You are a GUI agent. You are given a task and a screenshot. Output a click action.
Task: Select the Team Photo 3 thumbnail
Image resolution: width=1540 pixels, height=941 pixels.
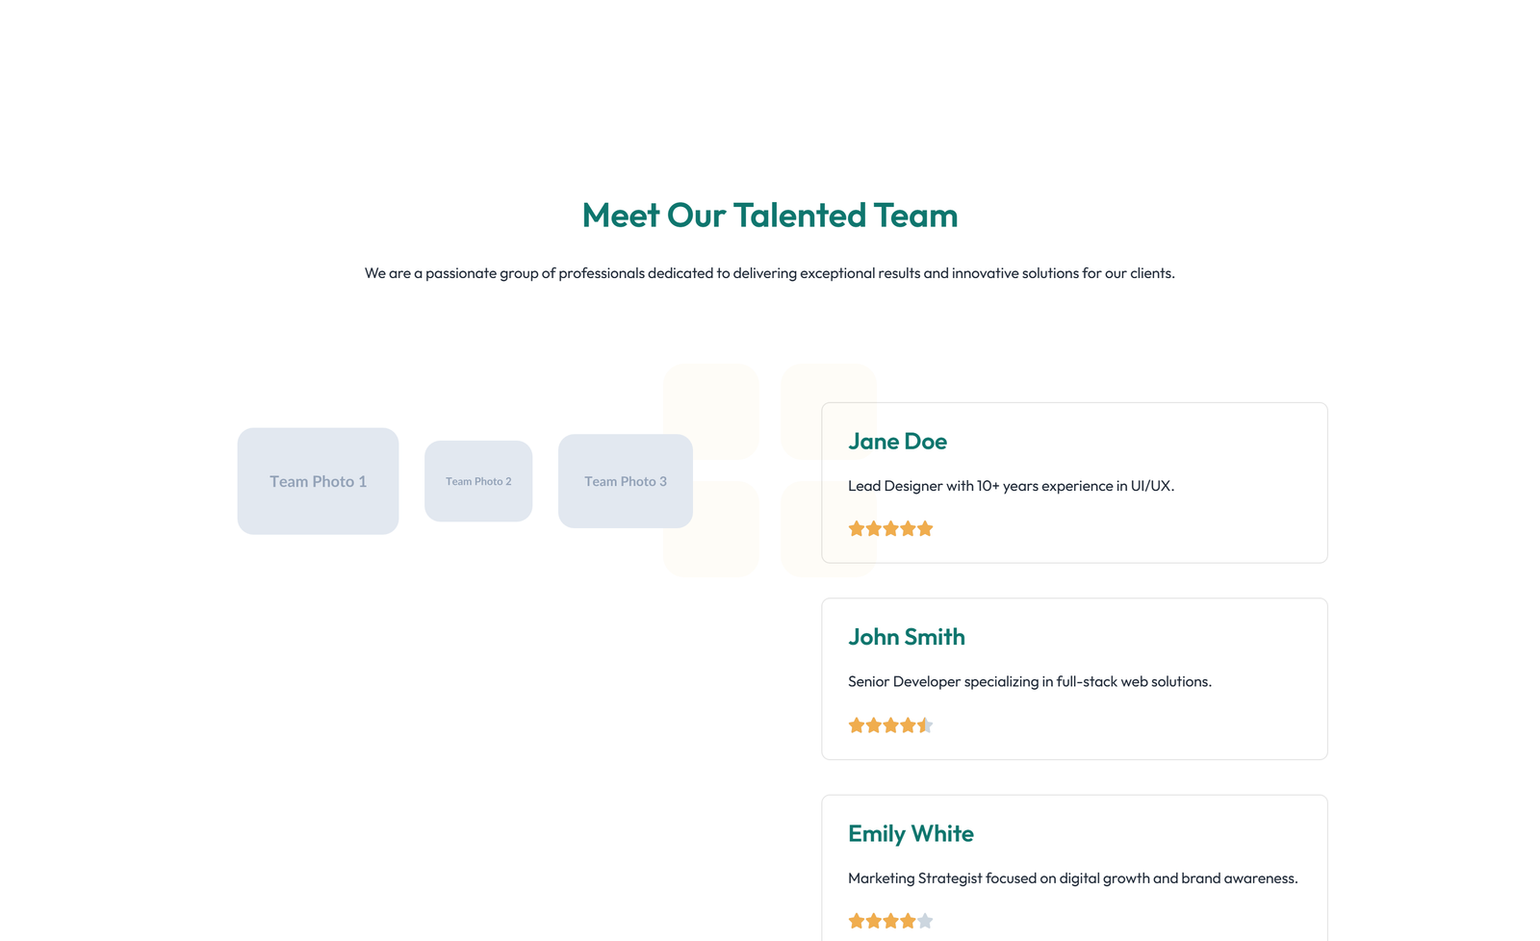coord(625,481)
